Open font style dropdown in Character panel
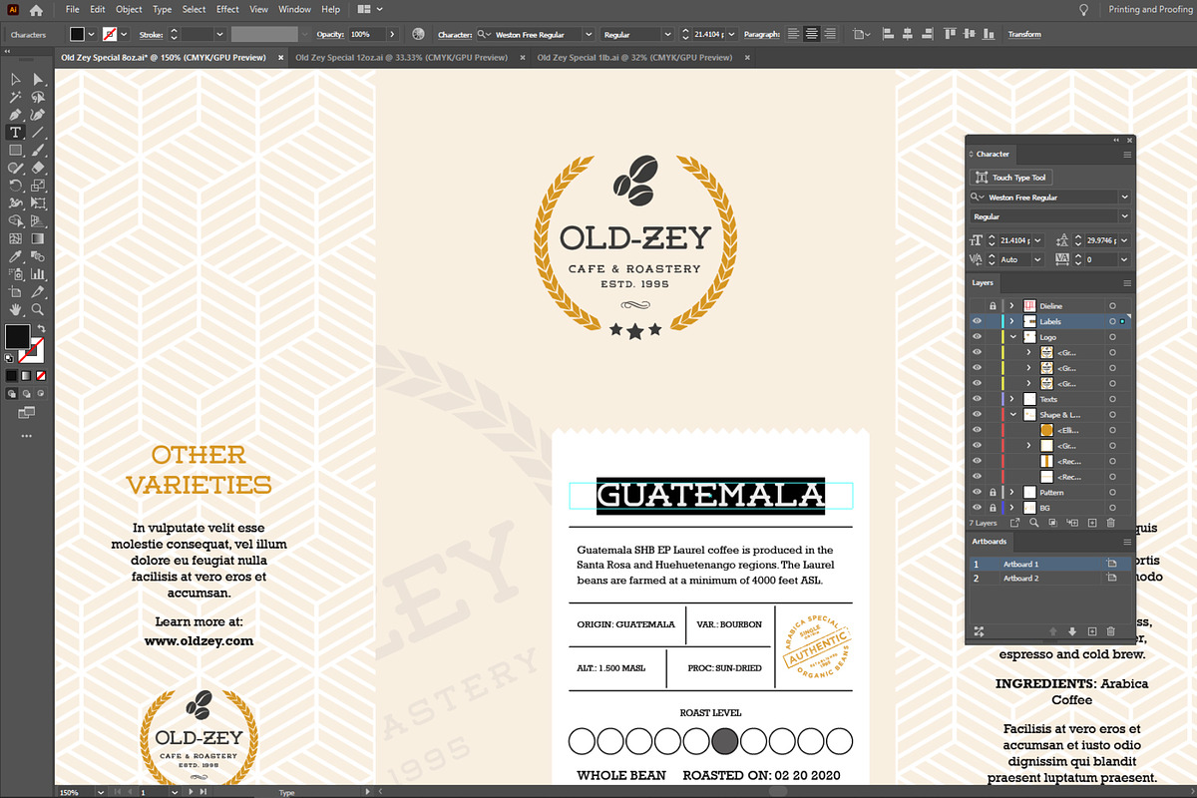The image size is (1197, 798). pos(1125,216)
